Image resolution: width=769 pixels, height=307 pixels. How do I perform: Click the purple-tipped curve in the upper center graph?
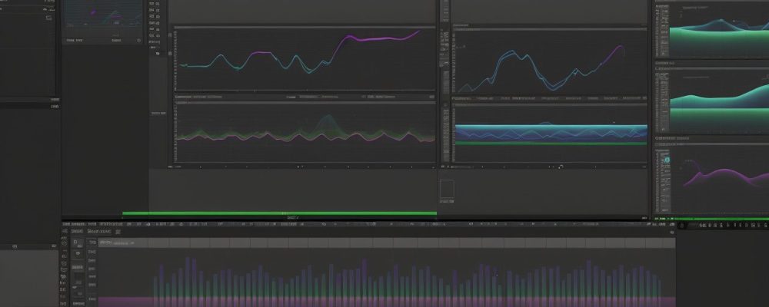click(x=300, y=53)
